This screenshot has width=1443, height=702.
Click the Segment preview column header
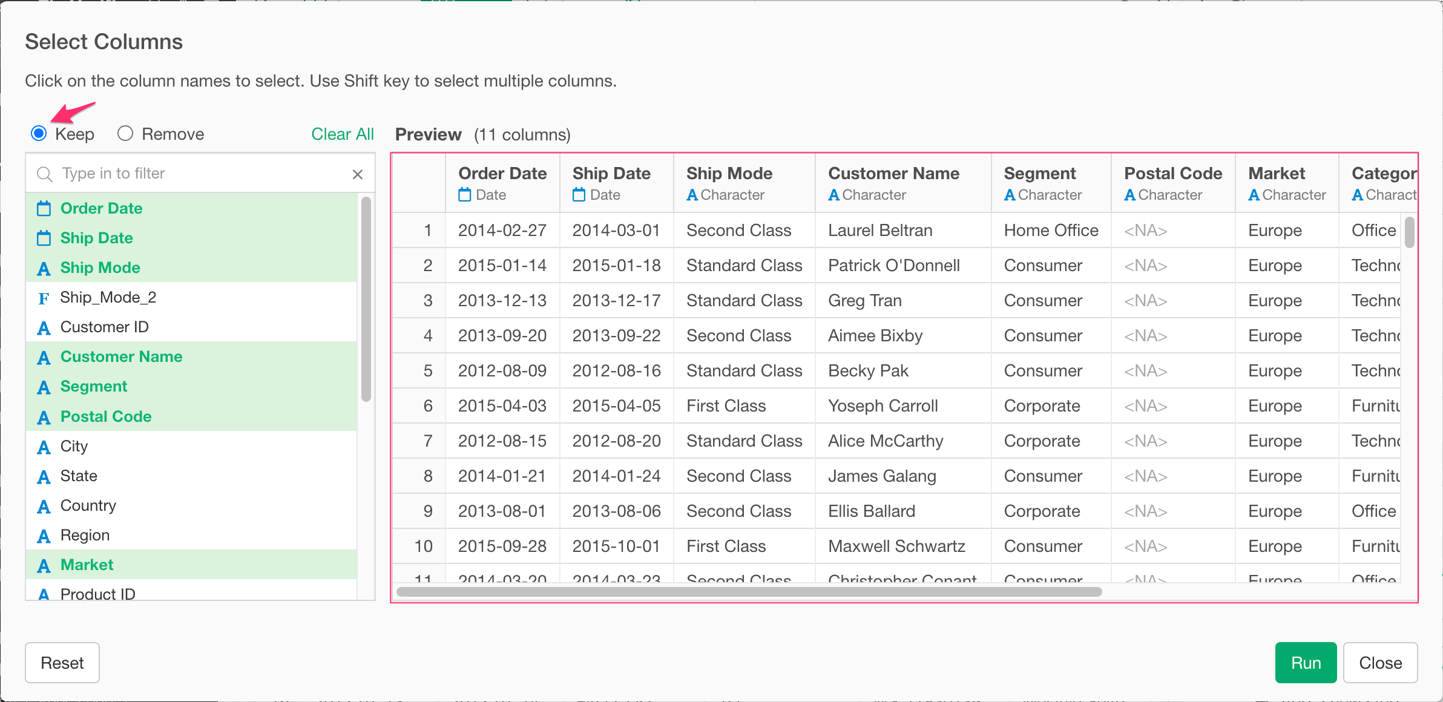tap(1039, 174)
